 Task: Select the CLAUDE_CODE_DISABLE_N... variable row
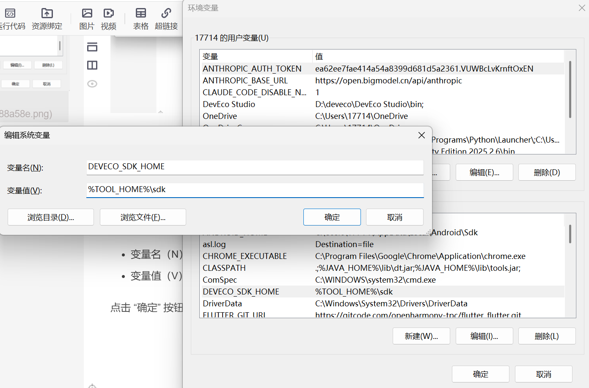pyautogui.click(x=382, y=92)
